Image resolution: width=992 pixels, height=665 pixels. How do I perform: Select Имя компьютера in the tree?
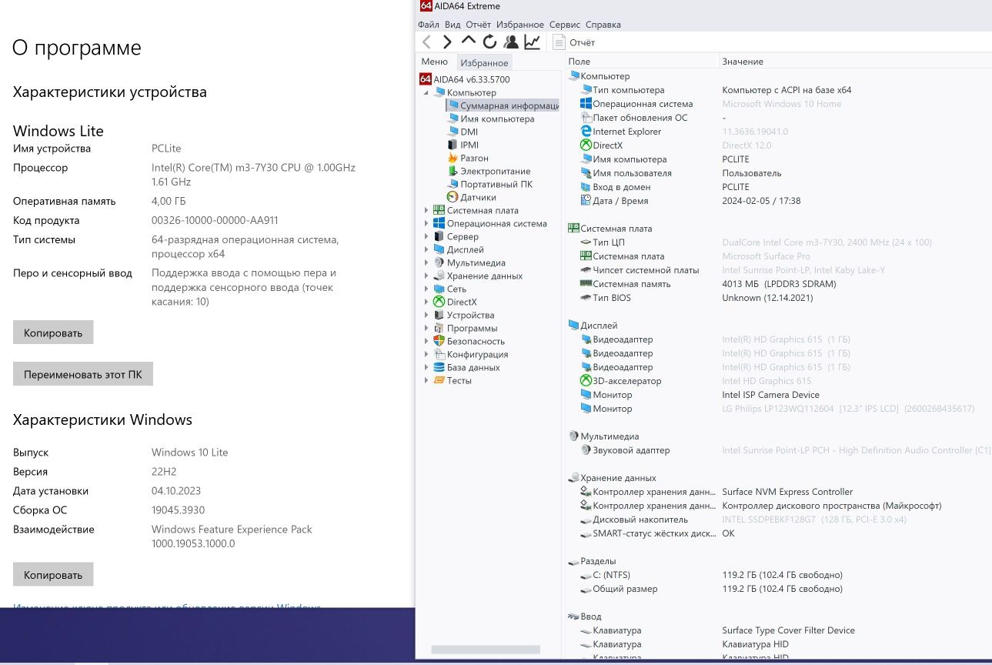pos(491,119)
